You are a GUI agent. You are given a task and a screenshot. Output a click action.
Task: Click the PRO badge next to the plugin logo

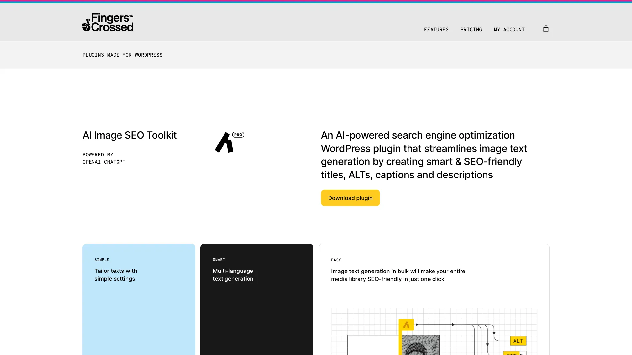point(238,134)
